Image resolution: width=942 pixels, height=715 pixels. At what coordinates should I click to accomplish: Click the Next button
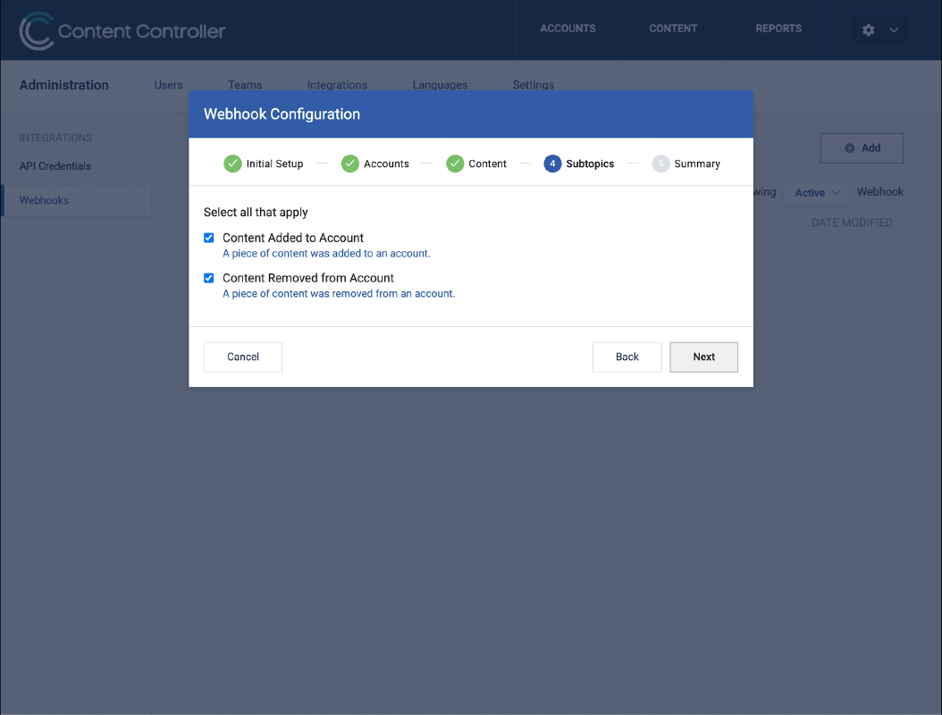tap(703, 357)
